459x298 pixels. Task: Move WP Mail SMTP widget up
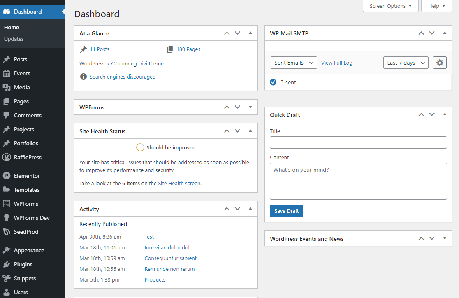tap(421, 33)
